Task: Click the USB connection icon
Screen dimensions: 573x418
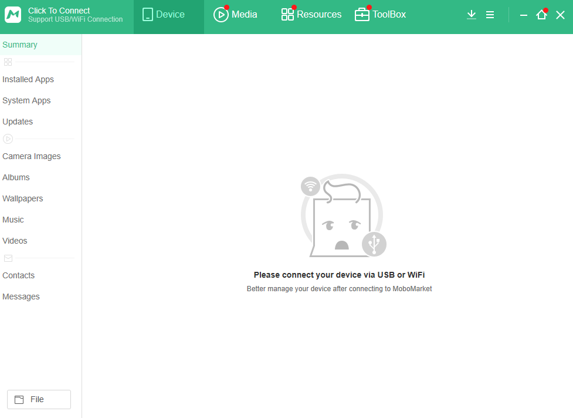Action: coord(374,244)
